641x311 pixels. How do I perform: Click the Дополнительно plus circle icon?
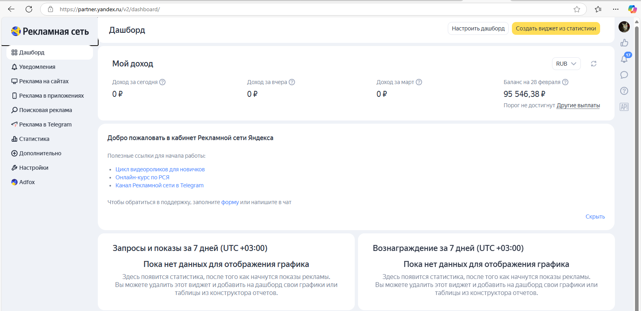click(14, 153)
